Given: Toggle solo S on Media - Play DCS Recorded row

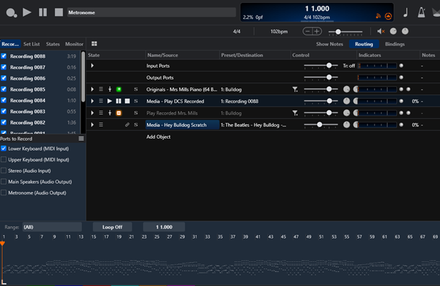Looking at the screenshot, I should click(136, 101).
